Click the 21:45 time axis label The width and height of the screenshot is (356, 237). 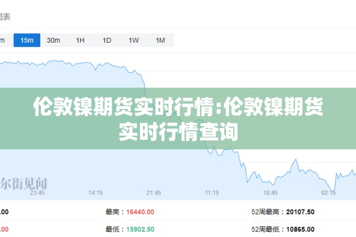tap(154, 193)
